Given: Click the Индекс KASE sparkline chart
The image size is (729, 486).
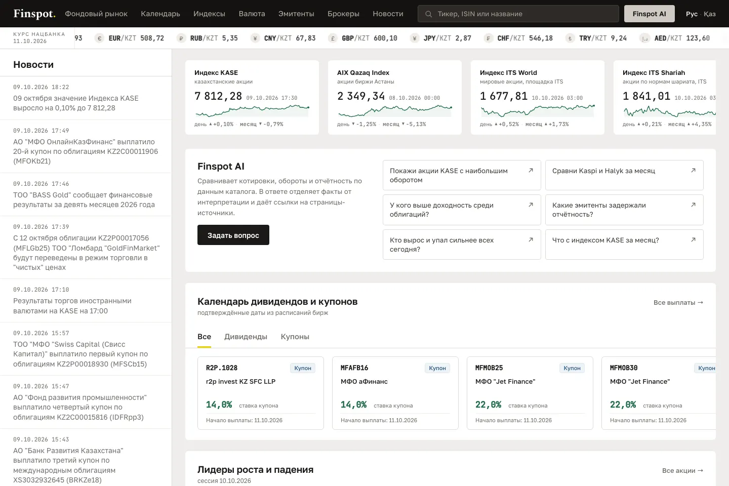Looking at the screenshot, I should (x=252, y=110).
